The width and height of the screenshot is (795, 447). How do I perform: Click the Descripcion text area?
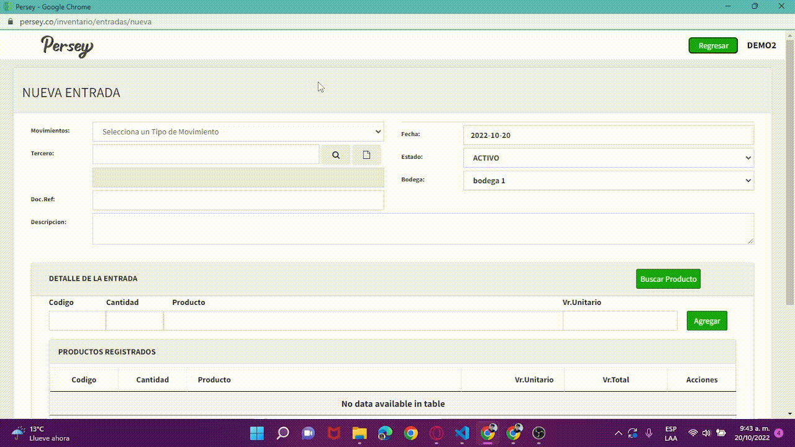click(x=423, y=228)
